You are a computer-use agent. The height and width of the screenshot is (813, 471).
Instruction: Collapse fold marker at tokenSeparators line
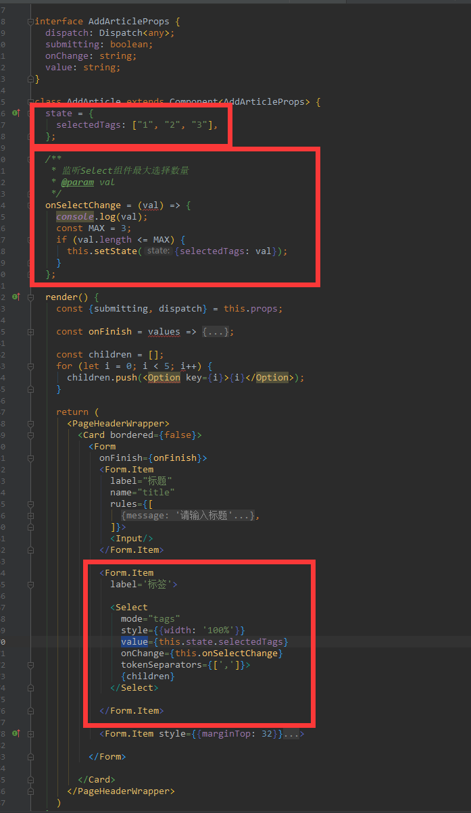tap(31, 664)
